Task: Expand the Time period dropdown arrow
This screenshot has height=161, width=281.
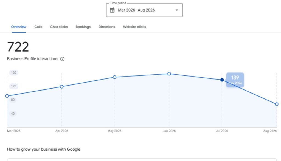Action: 177,10
